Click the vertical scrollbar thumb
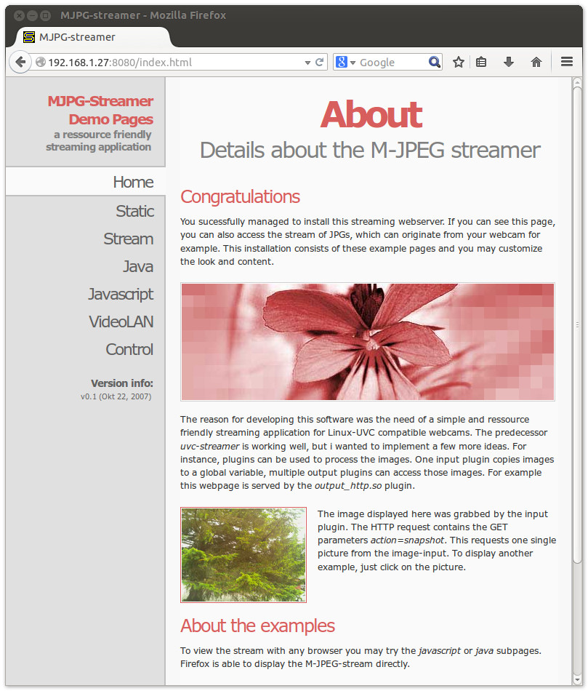Viewport: 588px width, 691px height. [577, 325]
